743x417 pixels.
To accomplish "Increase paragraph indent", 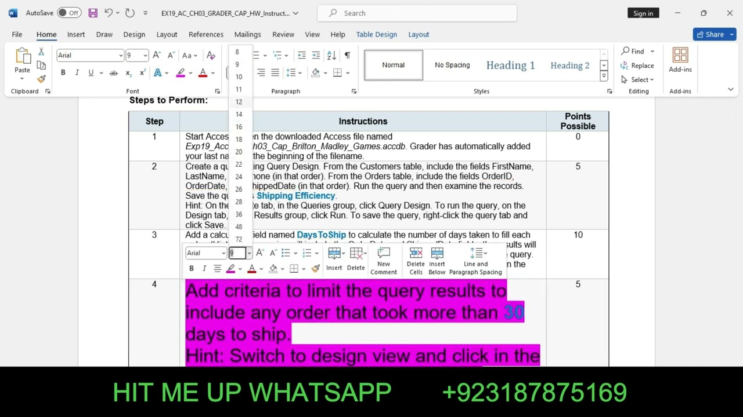I will (316, 56).
